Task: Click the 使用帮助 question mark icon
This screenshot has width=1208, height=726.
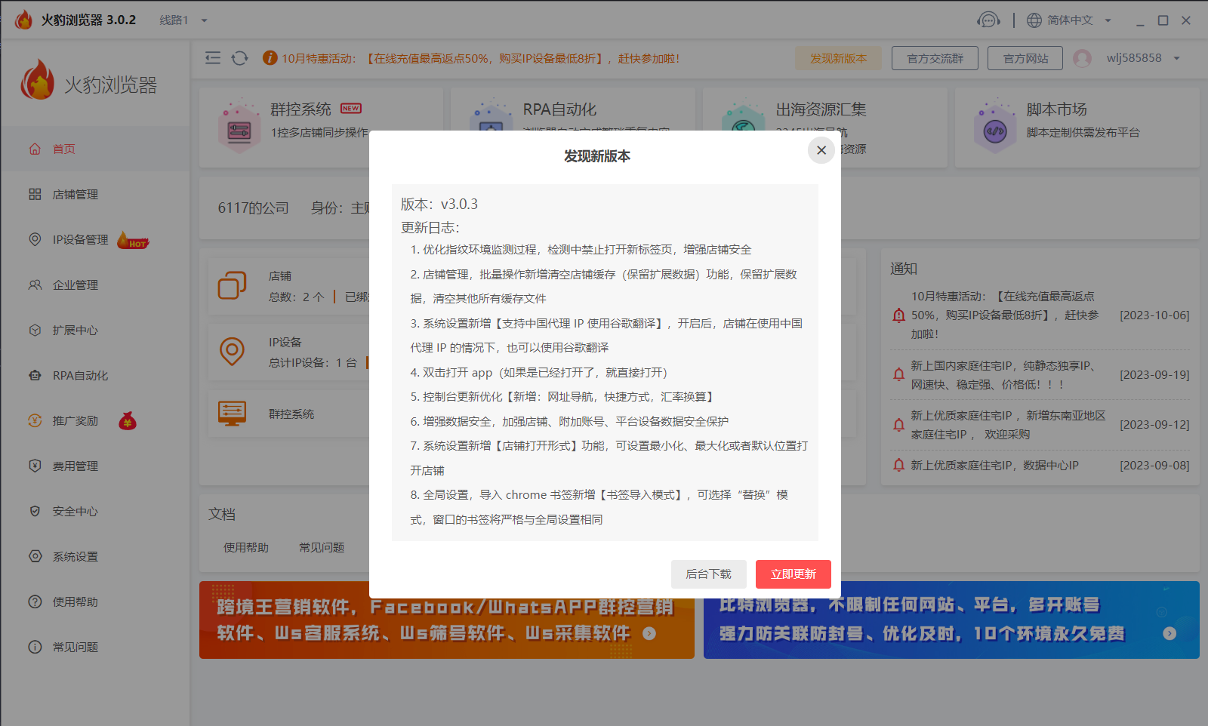Action: pos(35,601)
